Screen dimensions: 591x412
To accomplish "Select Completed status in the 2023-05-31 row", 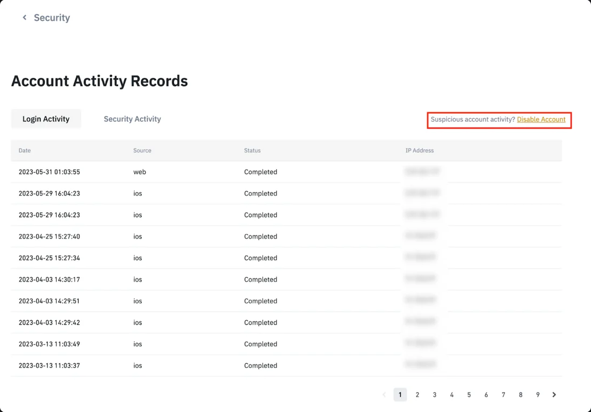I will point(261,172).
